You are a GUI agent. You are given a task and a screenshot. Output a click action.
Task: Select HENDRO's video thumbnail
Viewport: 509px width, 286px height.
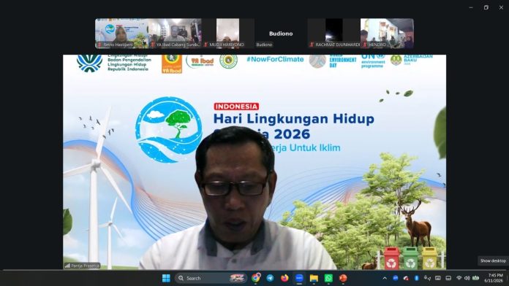387,34
